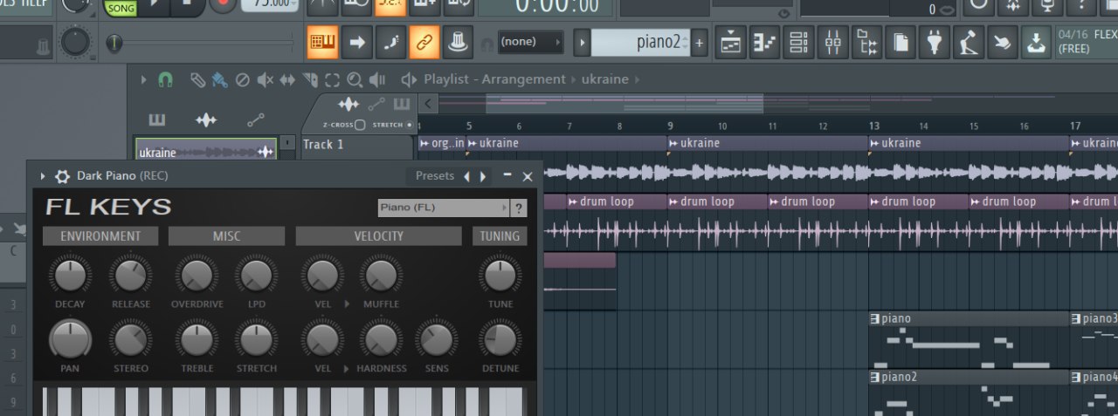Open the snap (none) dropdown
This screenshot has height=416, width=1118.
point(530,41)
